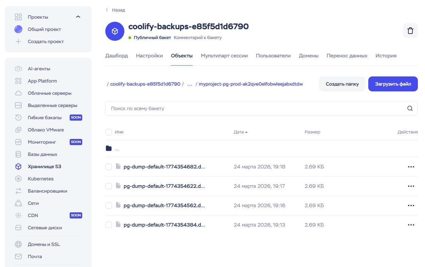Image resolution: width=425 pixels, height=267 pixels.
Task: Open actions menu for pg-dump-default-1774354682
Action: (411, 167)
